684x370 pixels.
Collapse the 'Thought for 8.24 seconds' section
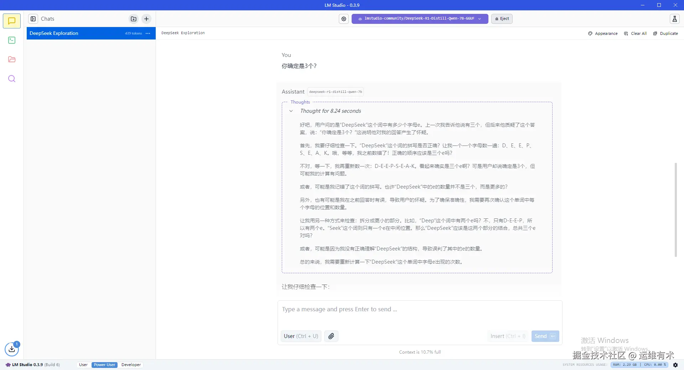(x=291, y=111)
